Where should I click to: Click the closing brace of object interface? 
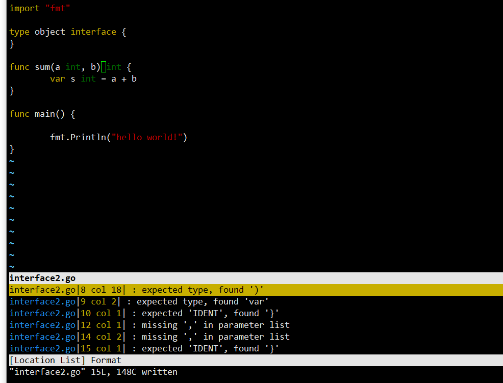click(x=12, y=44)
